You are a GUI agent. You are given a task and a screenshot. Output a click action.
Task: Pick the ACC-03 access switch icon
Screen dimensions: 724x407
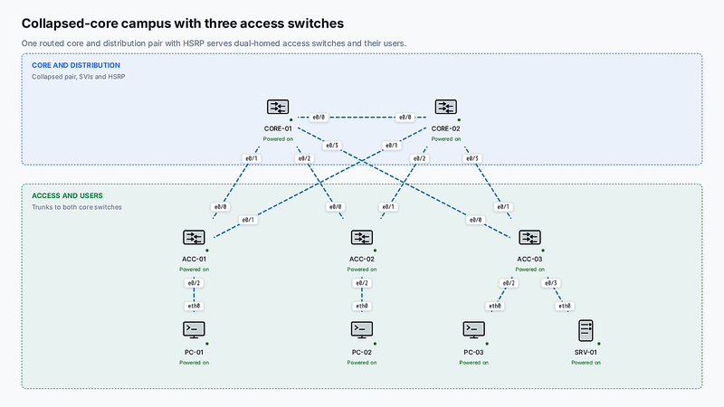529,238
